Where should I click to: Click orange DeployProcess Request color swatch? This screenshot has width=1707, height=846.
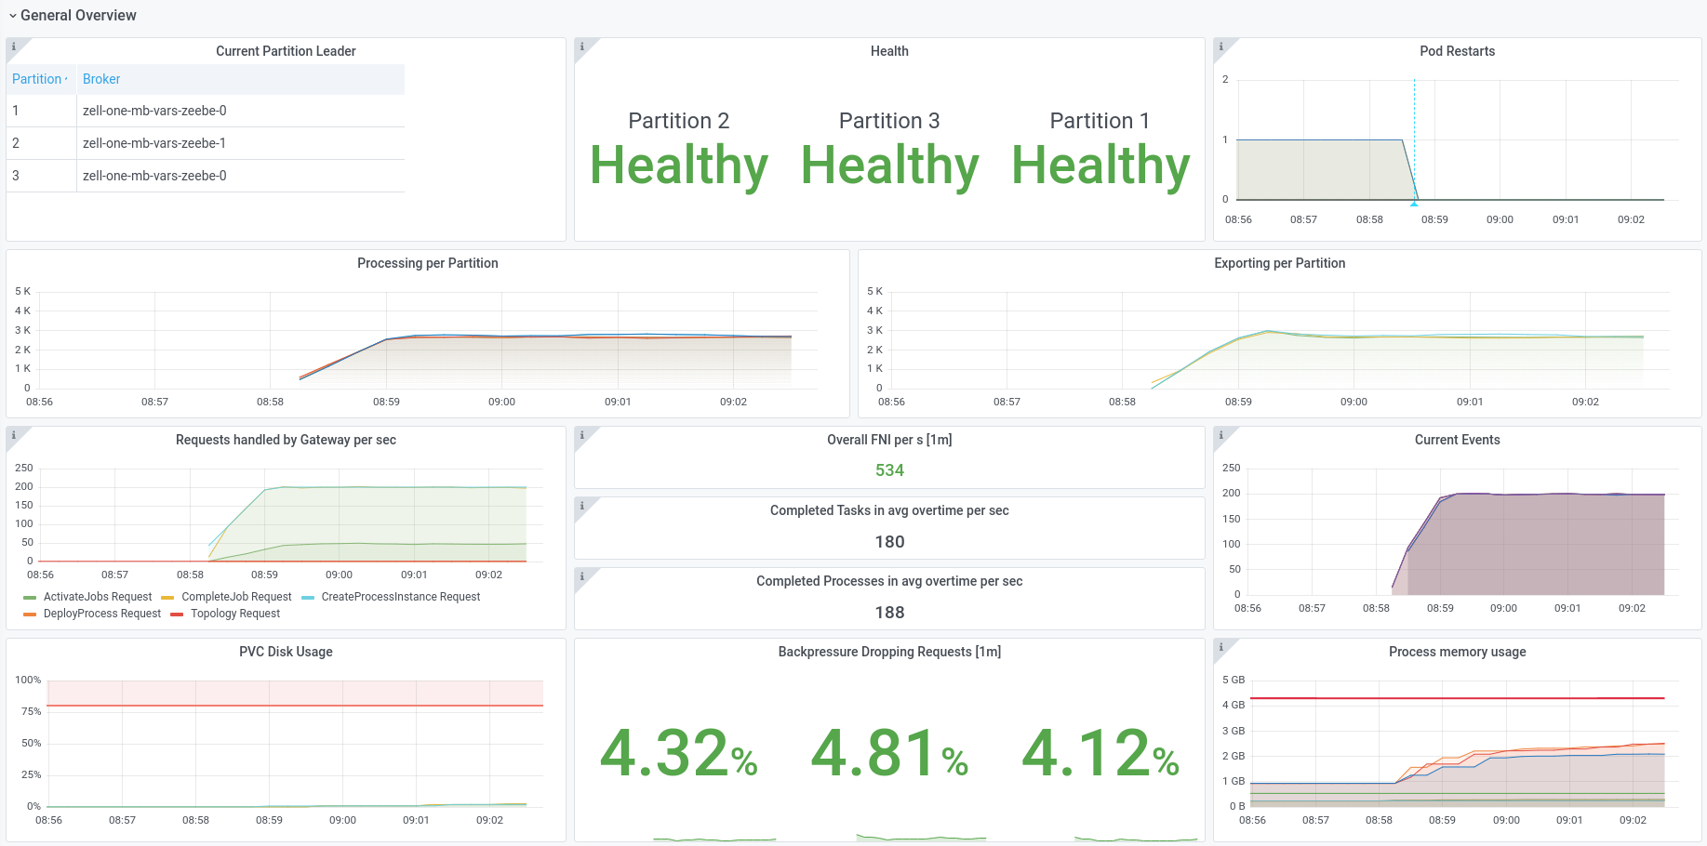click(30, 615)
